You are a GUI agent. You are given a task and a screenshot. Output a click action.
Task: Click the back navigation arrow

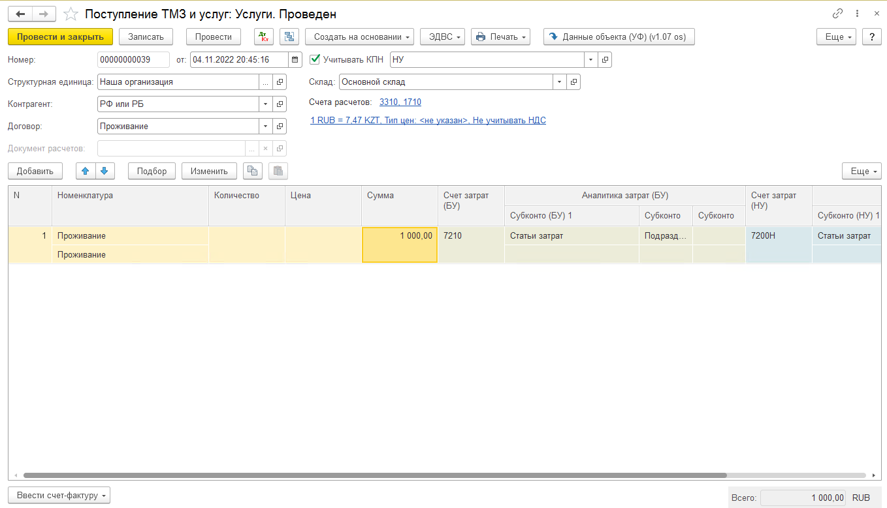click(x=20, y=14)
